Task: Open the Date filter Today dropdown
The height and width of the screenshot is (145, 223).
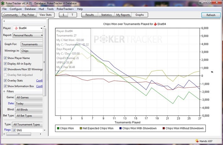Action: pyautogui.click(x=29, y=104)
